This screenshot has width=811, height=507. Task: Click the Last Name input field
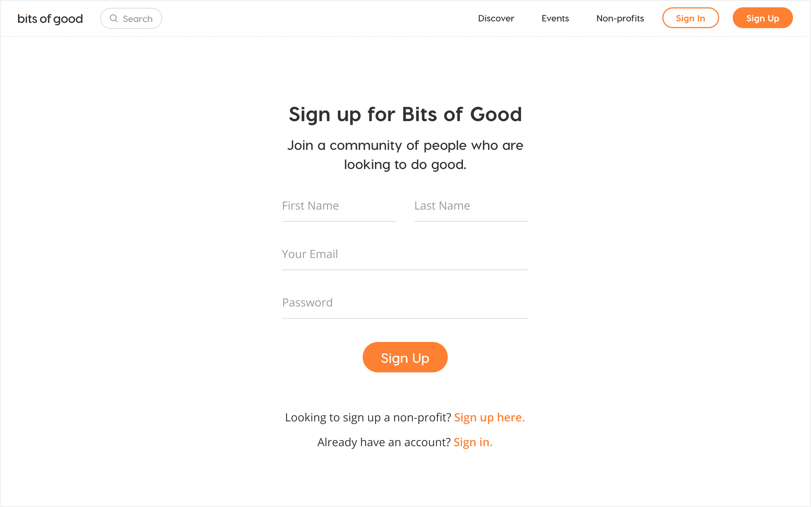coord(471,206)
